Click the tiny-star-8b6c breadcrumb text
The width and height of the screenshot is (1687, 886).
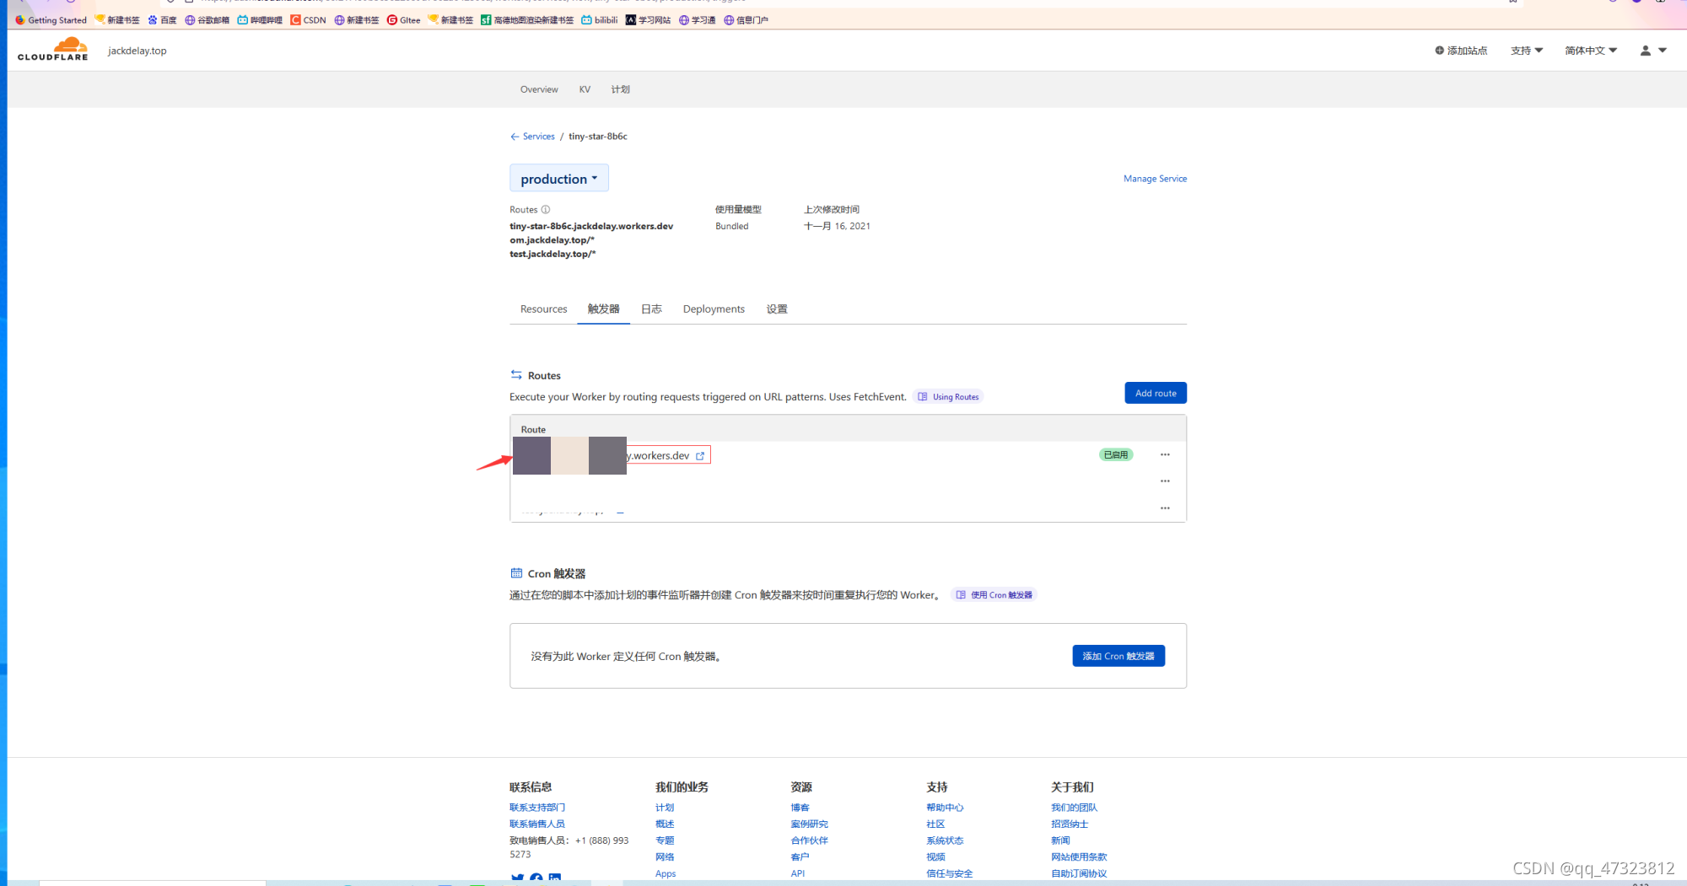[x=598, y=137]
